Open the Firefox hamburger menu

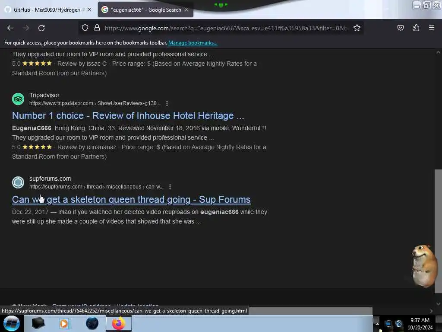tap(431, 28)
